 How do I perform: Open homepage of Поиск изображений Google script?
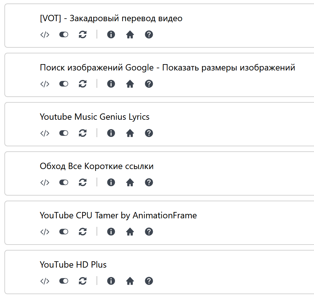point(130,84)
